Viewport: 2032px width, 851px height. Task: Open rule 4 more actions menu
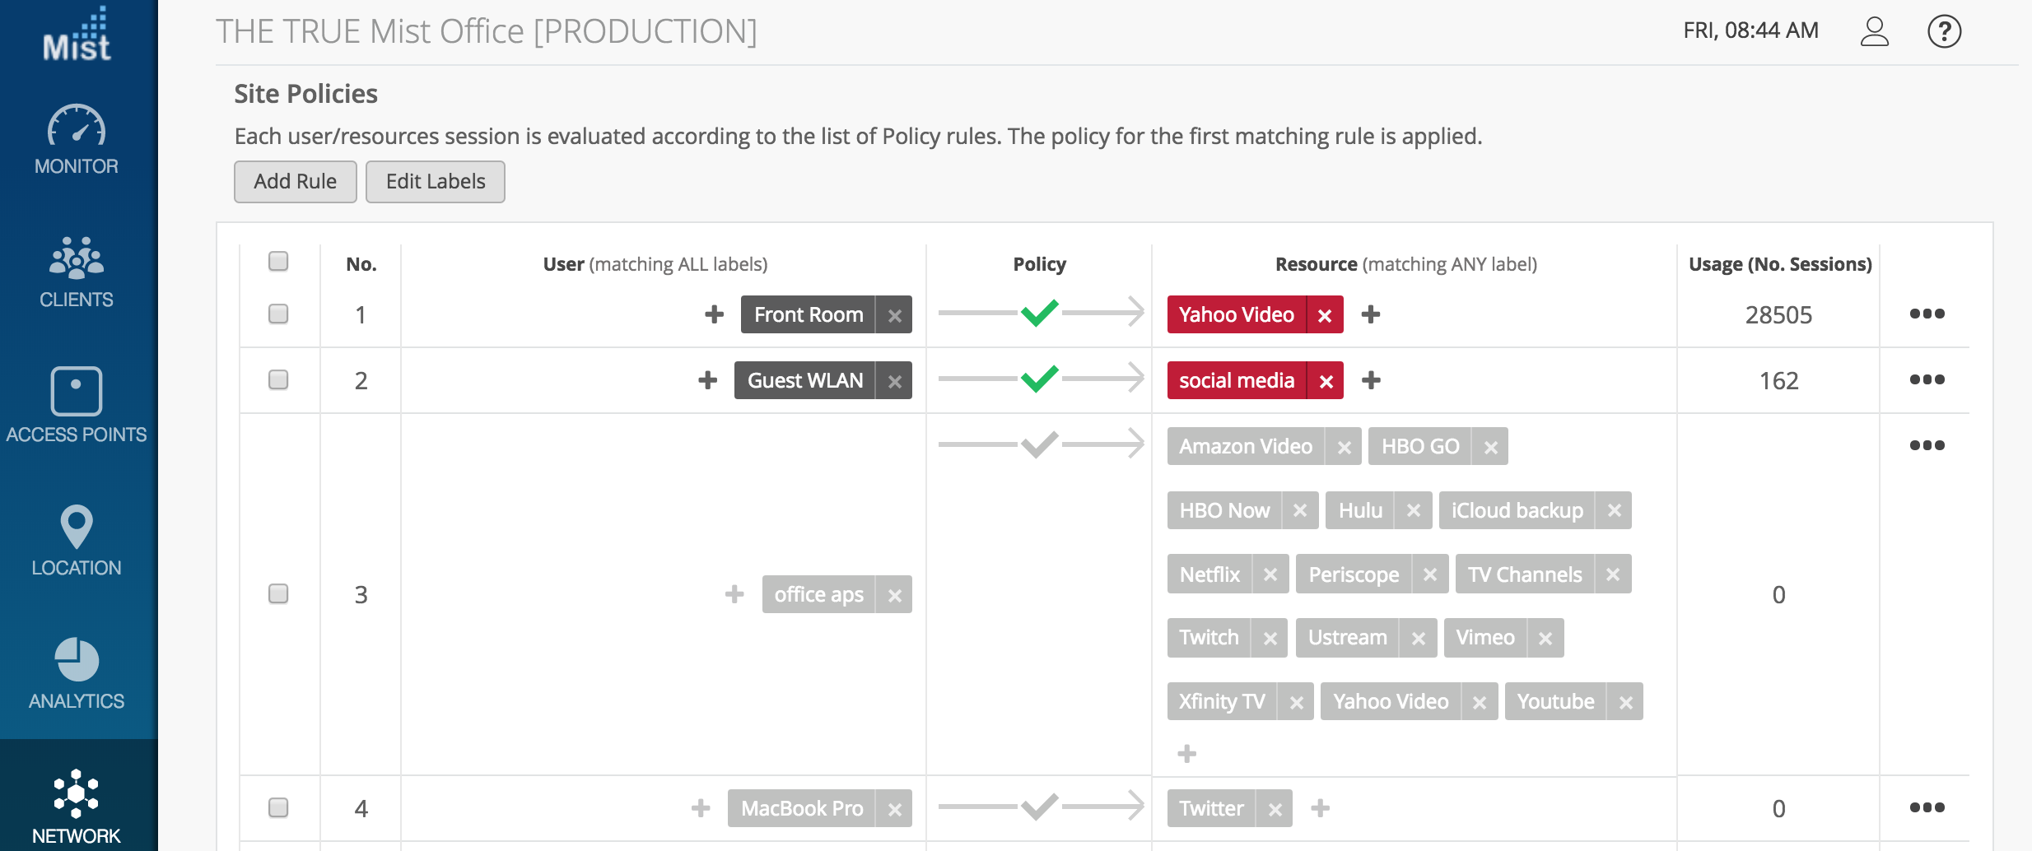tap(1927, 808)
